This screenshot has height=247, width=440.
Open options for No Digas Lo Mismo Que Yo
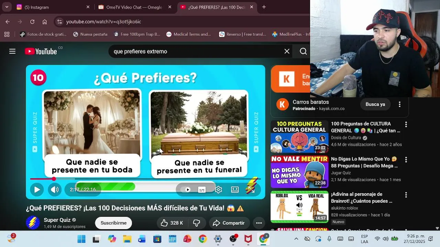406,160
